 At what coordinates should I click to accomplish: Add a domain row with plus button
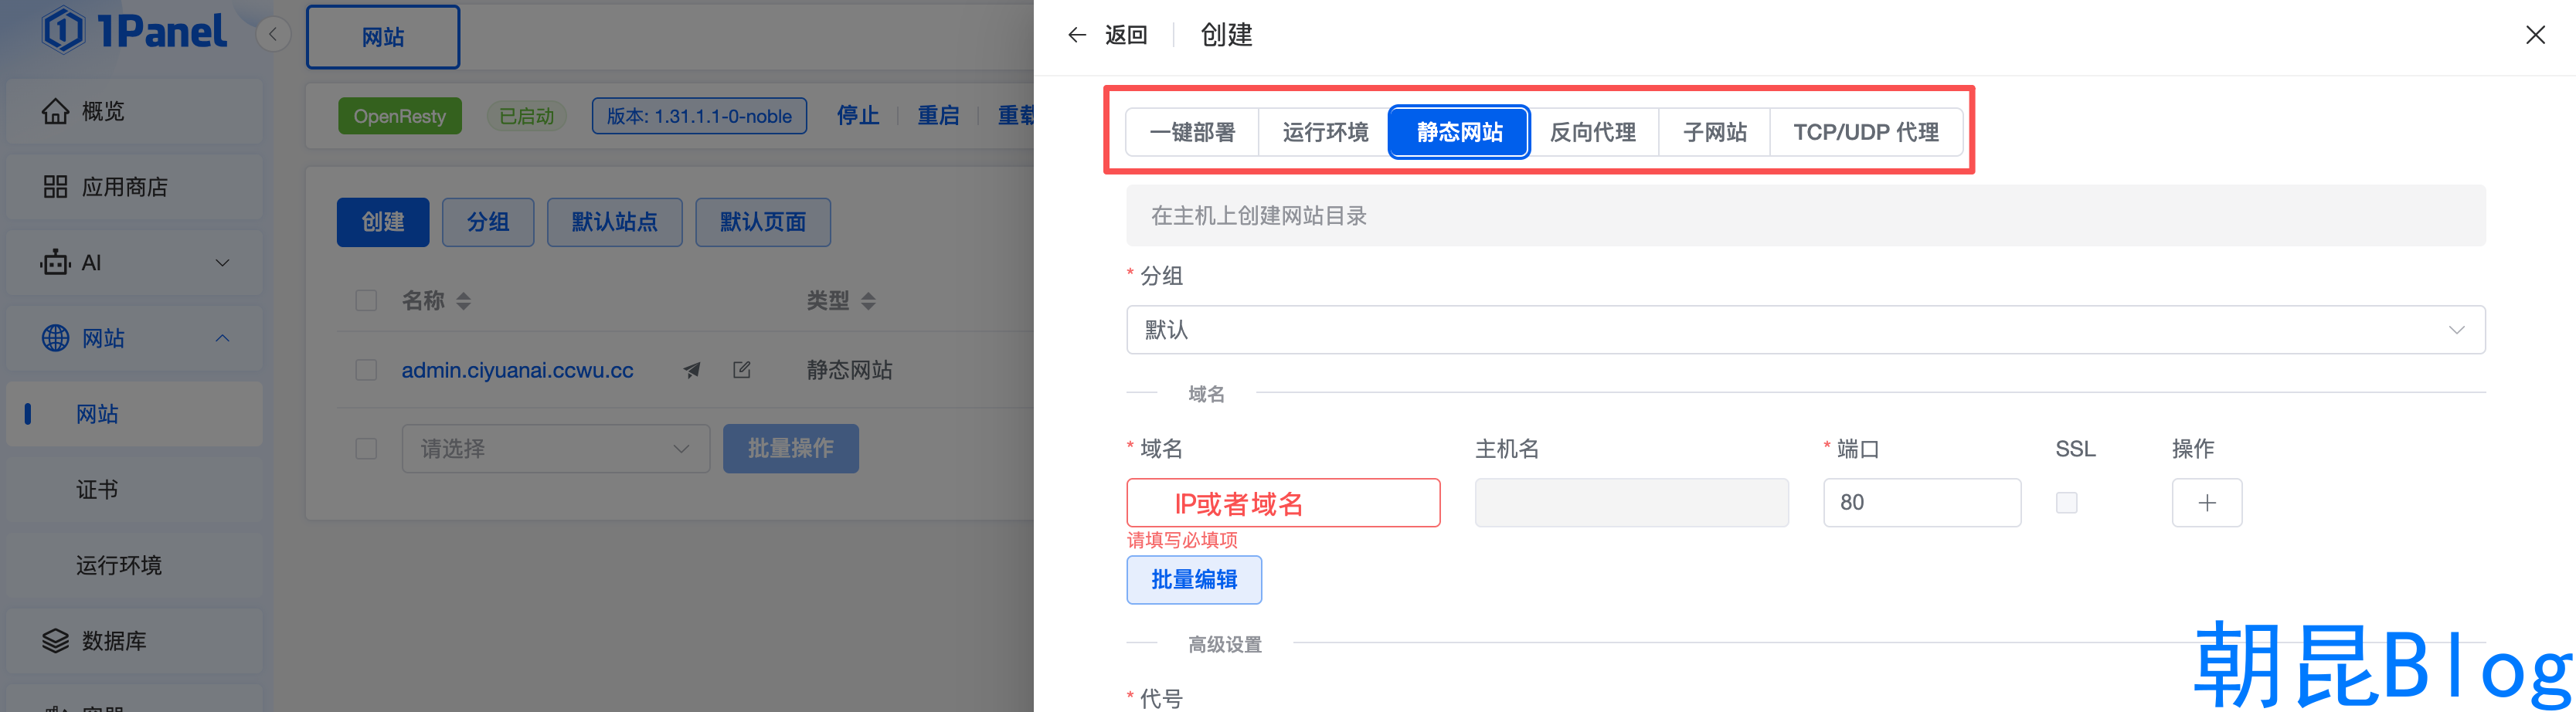pos(2207,503)
